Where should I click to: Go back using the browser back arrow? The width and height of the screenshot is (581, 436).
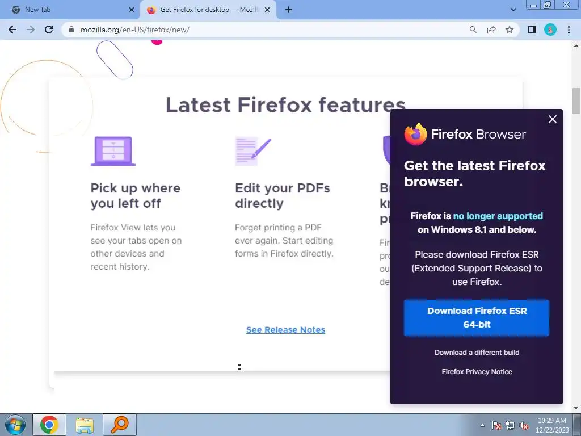click(12, 30)
